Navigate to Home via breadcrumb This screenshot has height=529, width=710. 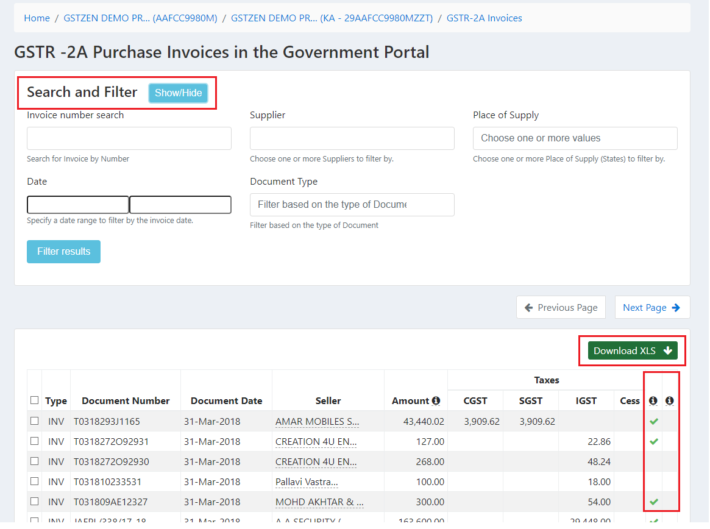coord(37,18)
